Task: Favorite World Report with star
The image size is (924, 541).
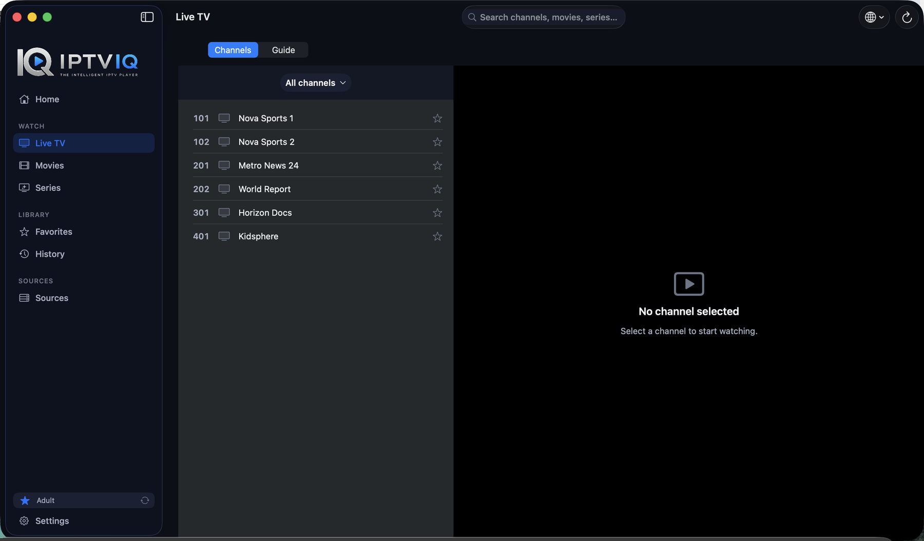Action: (x=437, y=189)
